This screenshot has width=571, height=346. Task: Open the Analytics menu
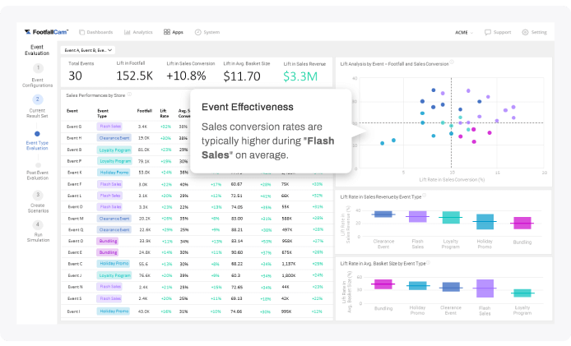coord(138,32)
